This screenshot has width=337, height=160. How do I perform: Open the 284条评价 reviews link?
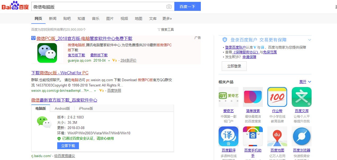128,61
